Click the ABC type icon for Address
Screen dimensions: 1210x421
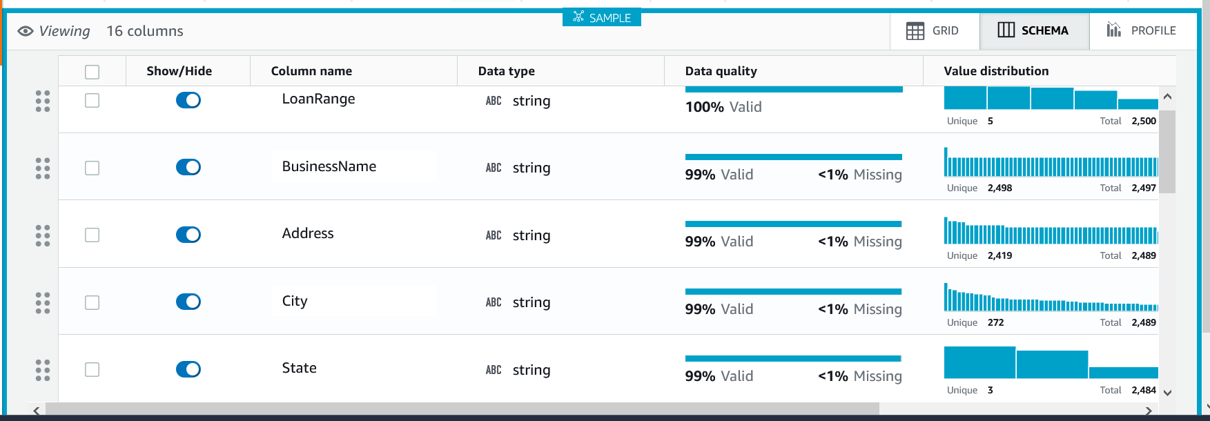tap(494, 235)
